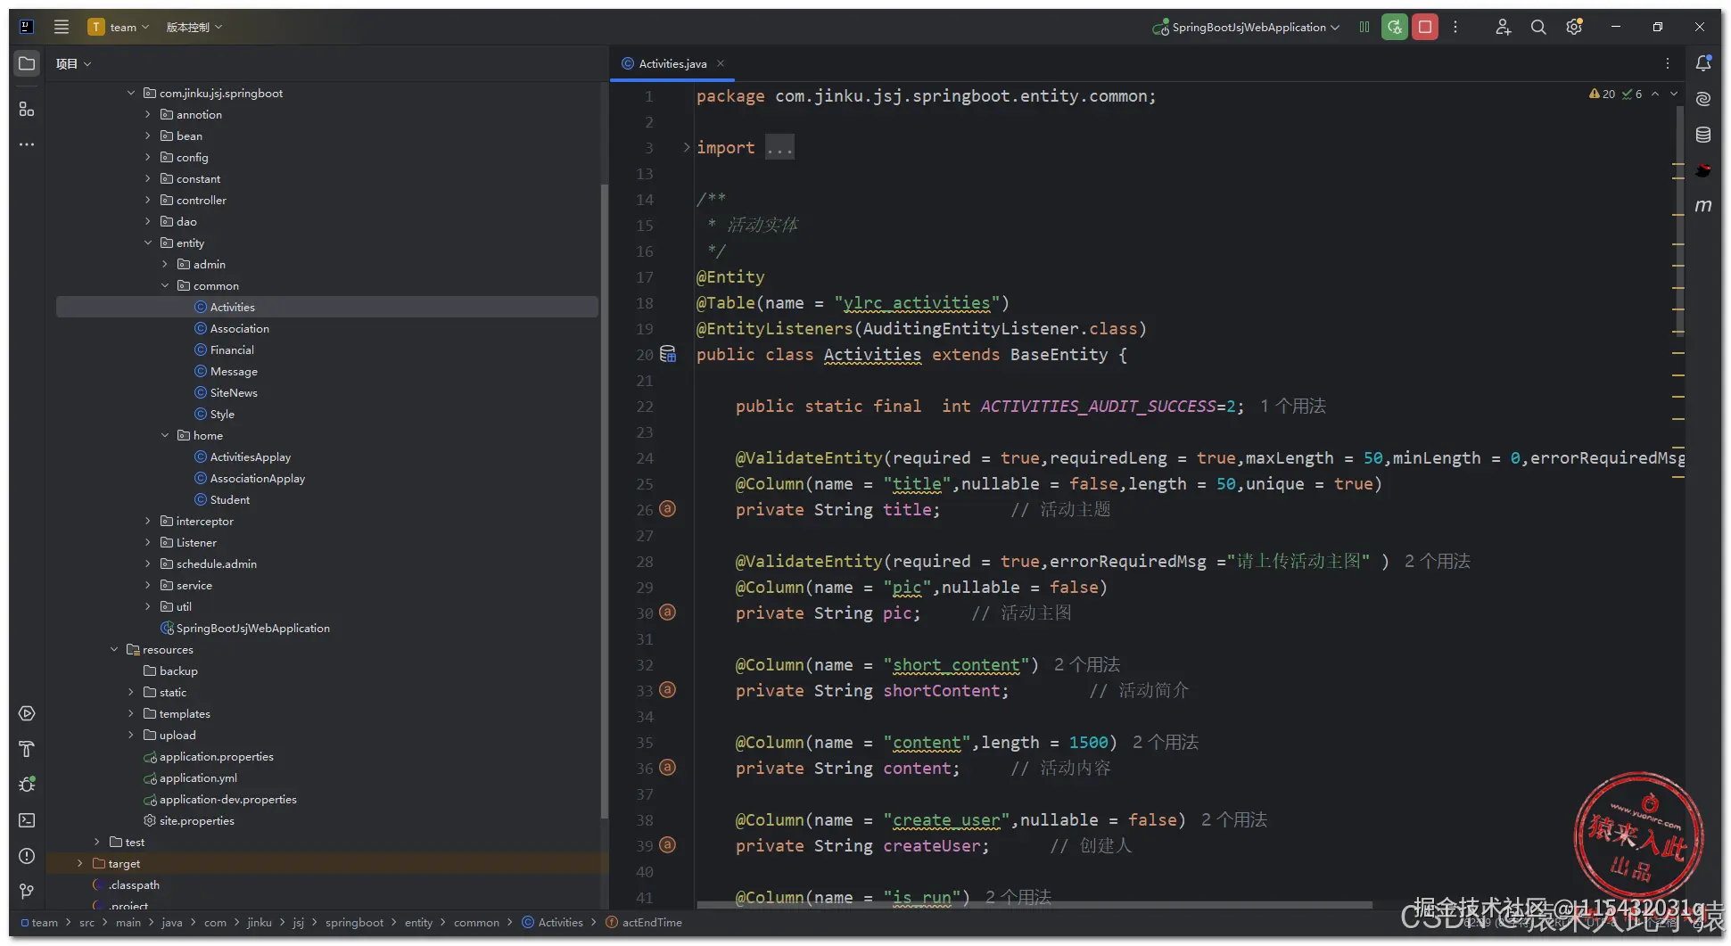Collapse the resources folder
The height and width of the screenshot is (946, 1731).
tap(114, 649)
